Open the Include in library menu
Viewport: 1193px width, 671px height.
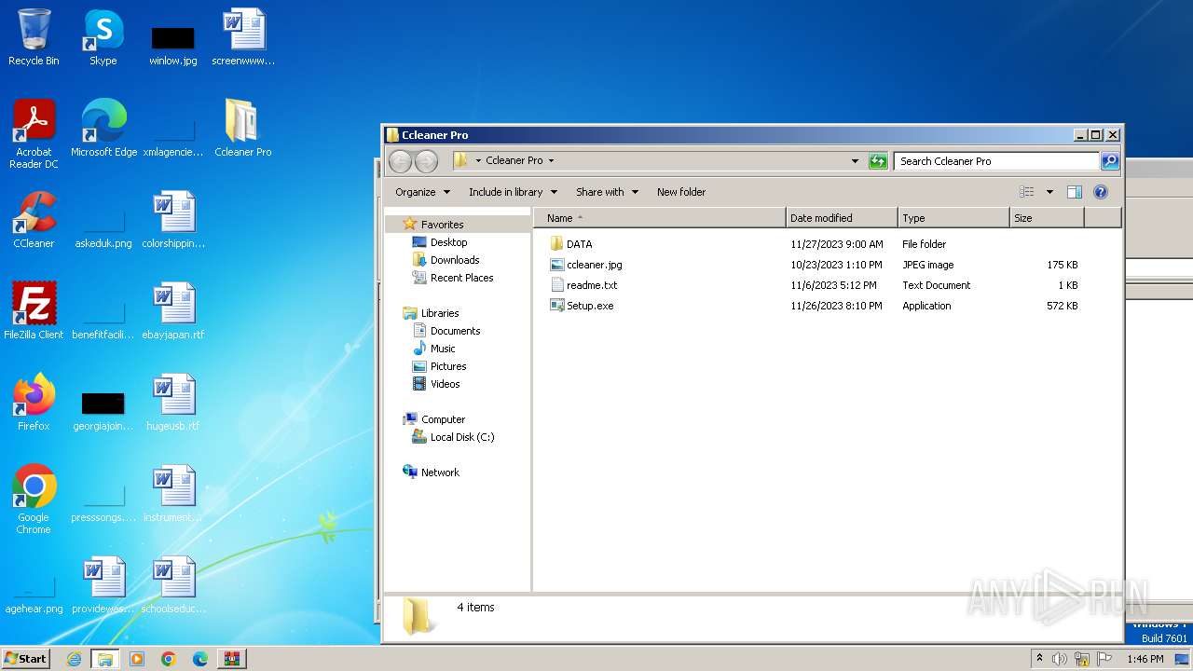tap(513, 192)
